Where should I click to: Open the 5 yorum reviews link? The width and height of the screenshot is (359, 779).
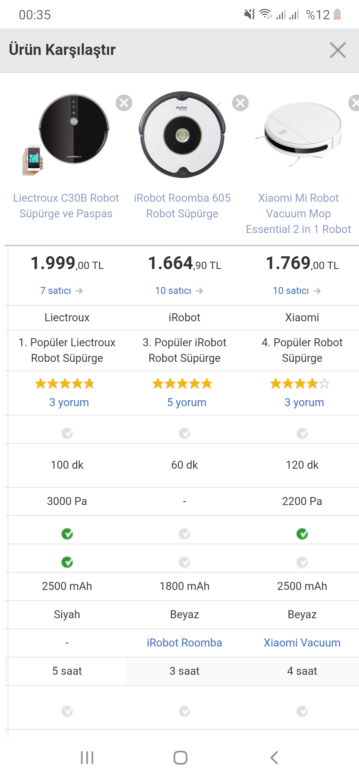pos(187,402)
